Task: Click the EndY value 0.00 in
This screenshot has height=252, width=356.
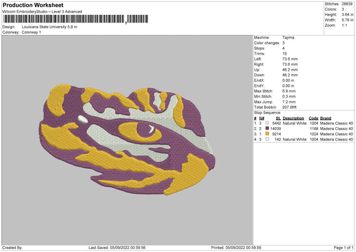Action: (x=288, y=86)
